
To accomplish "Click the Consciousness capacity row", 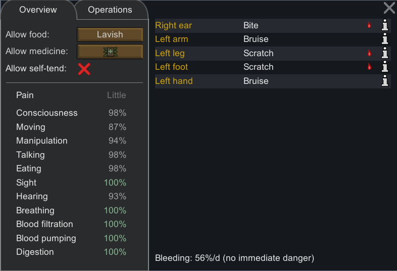I will click(x=71, y=113).
